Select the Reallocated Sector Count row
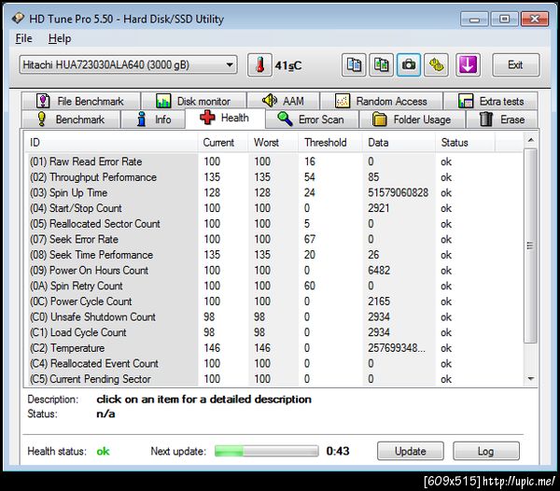The height and width of the screenshot is (491, 560). (x=274, y=223)
